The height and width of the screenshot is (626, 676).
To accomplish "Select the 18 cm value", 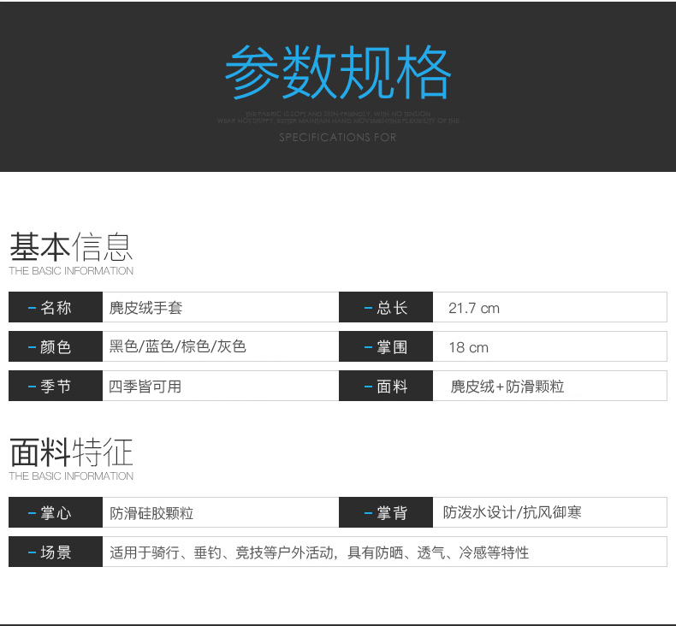I will click(x=469, y=347).
